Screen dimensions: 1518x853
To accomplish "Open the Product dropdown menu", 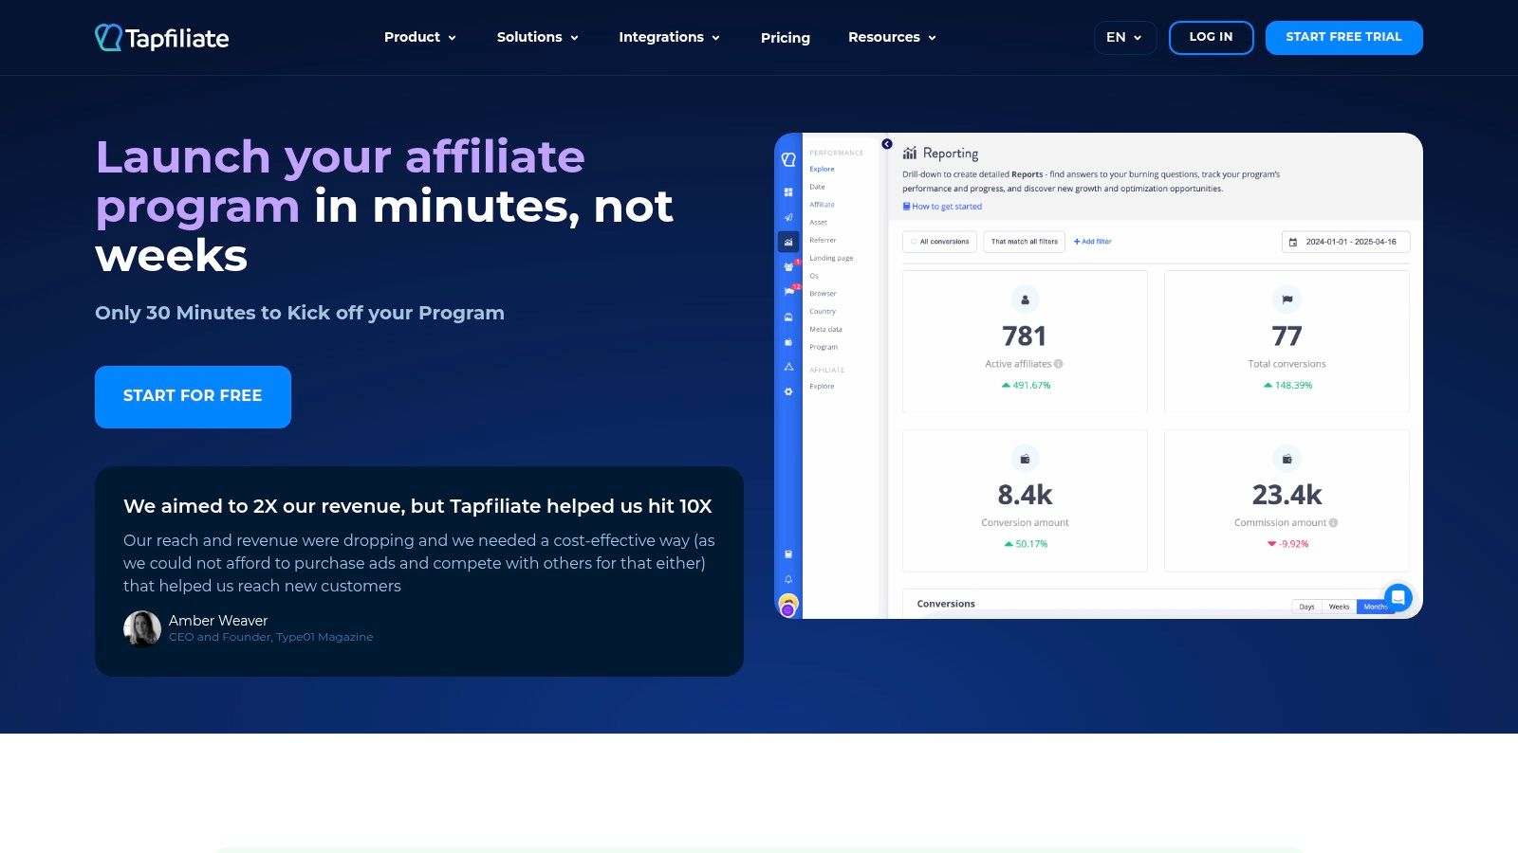I will point(420,37).
